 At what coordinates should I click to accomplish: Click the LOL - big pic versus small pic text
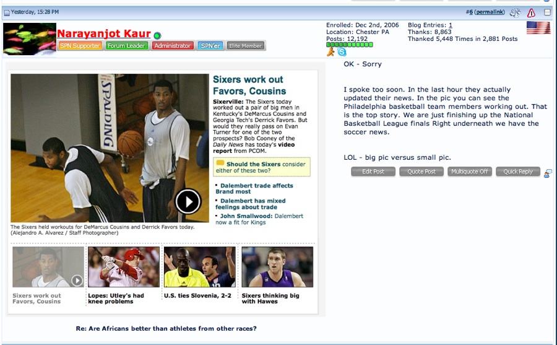click(397, 157)
